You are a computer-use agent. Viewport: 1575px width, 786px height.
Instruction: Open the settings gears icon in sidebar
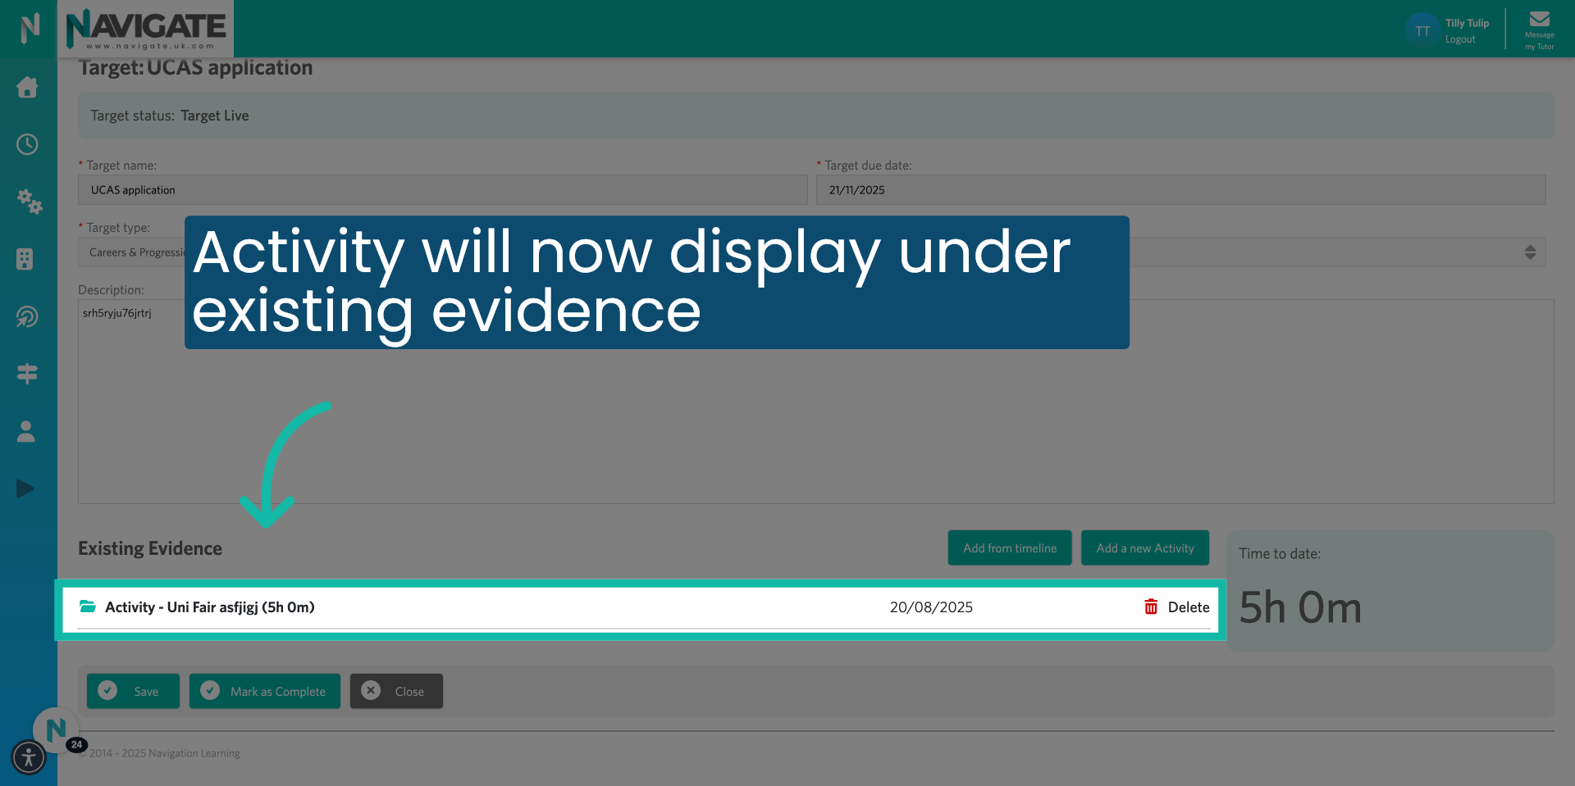[30, 203]
